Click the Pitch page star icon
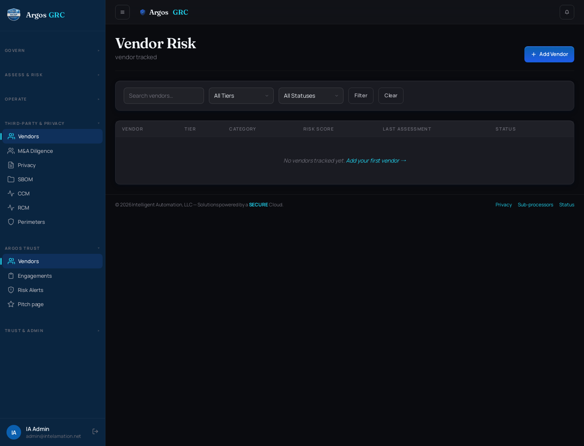 pyautogui.click(x=11, y=304)
